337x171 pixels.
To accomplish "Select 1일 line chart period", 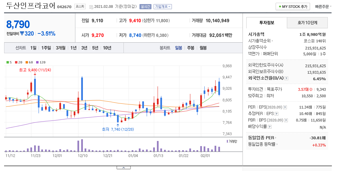I will pyautogui.click(x=33, y=48).
